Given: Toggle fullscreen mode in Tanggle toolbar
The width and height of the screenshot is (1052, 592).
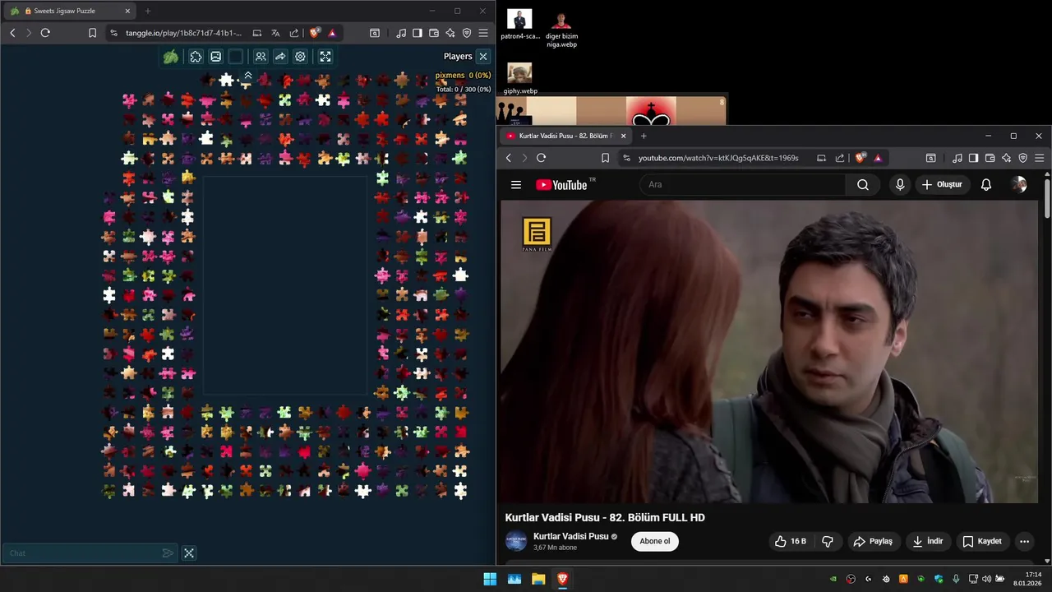Looking at the screenshot, I should pyautogui.click(x=325, y=57).
